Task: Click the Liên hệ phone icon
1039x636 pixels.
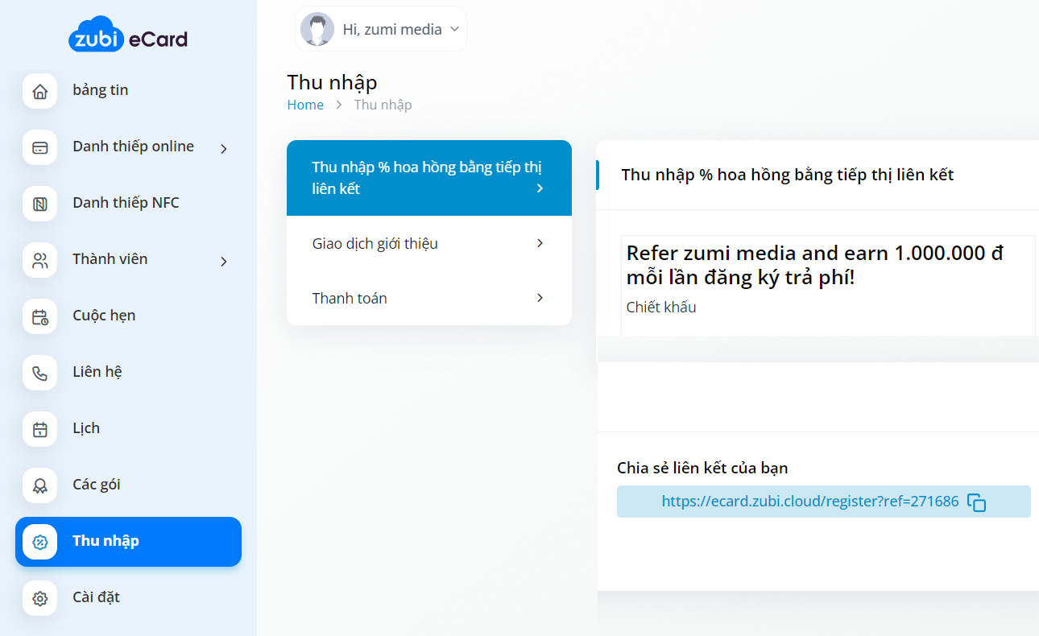Action: click(39, 373)
